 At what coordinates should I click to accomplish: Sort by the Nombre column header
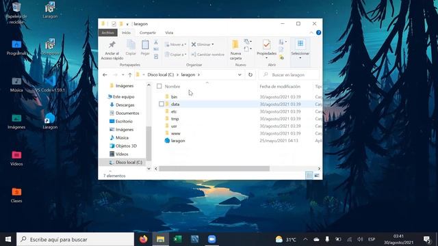172,87
